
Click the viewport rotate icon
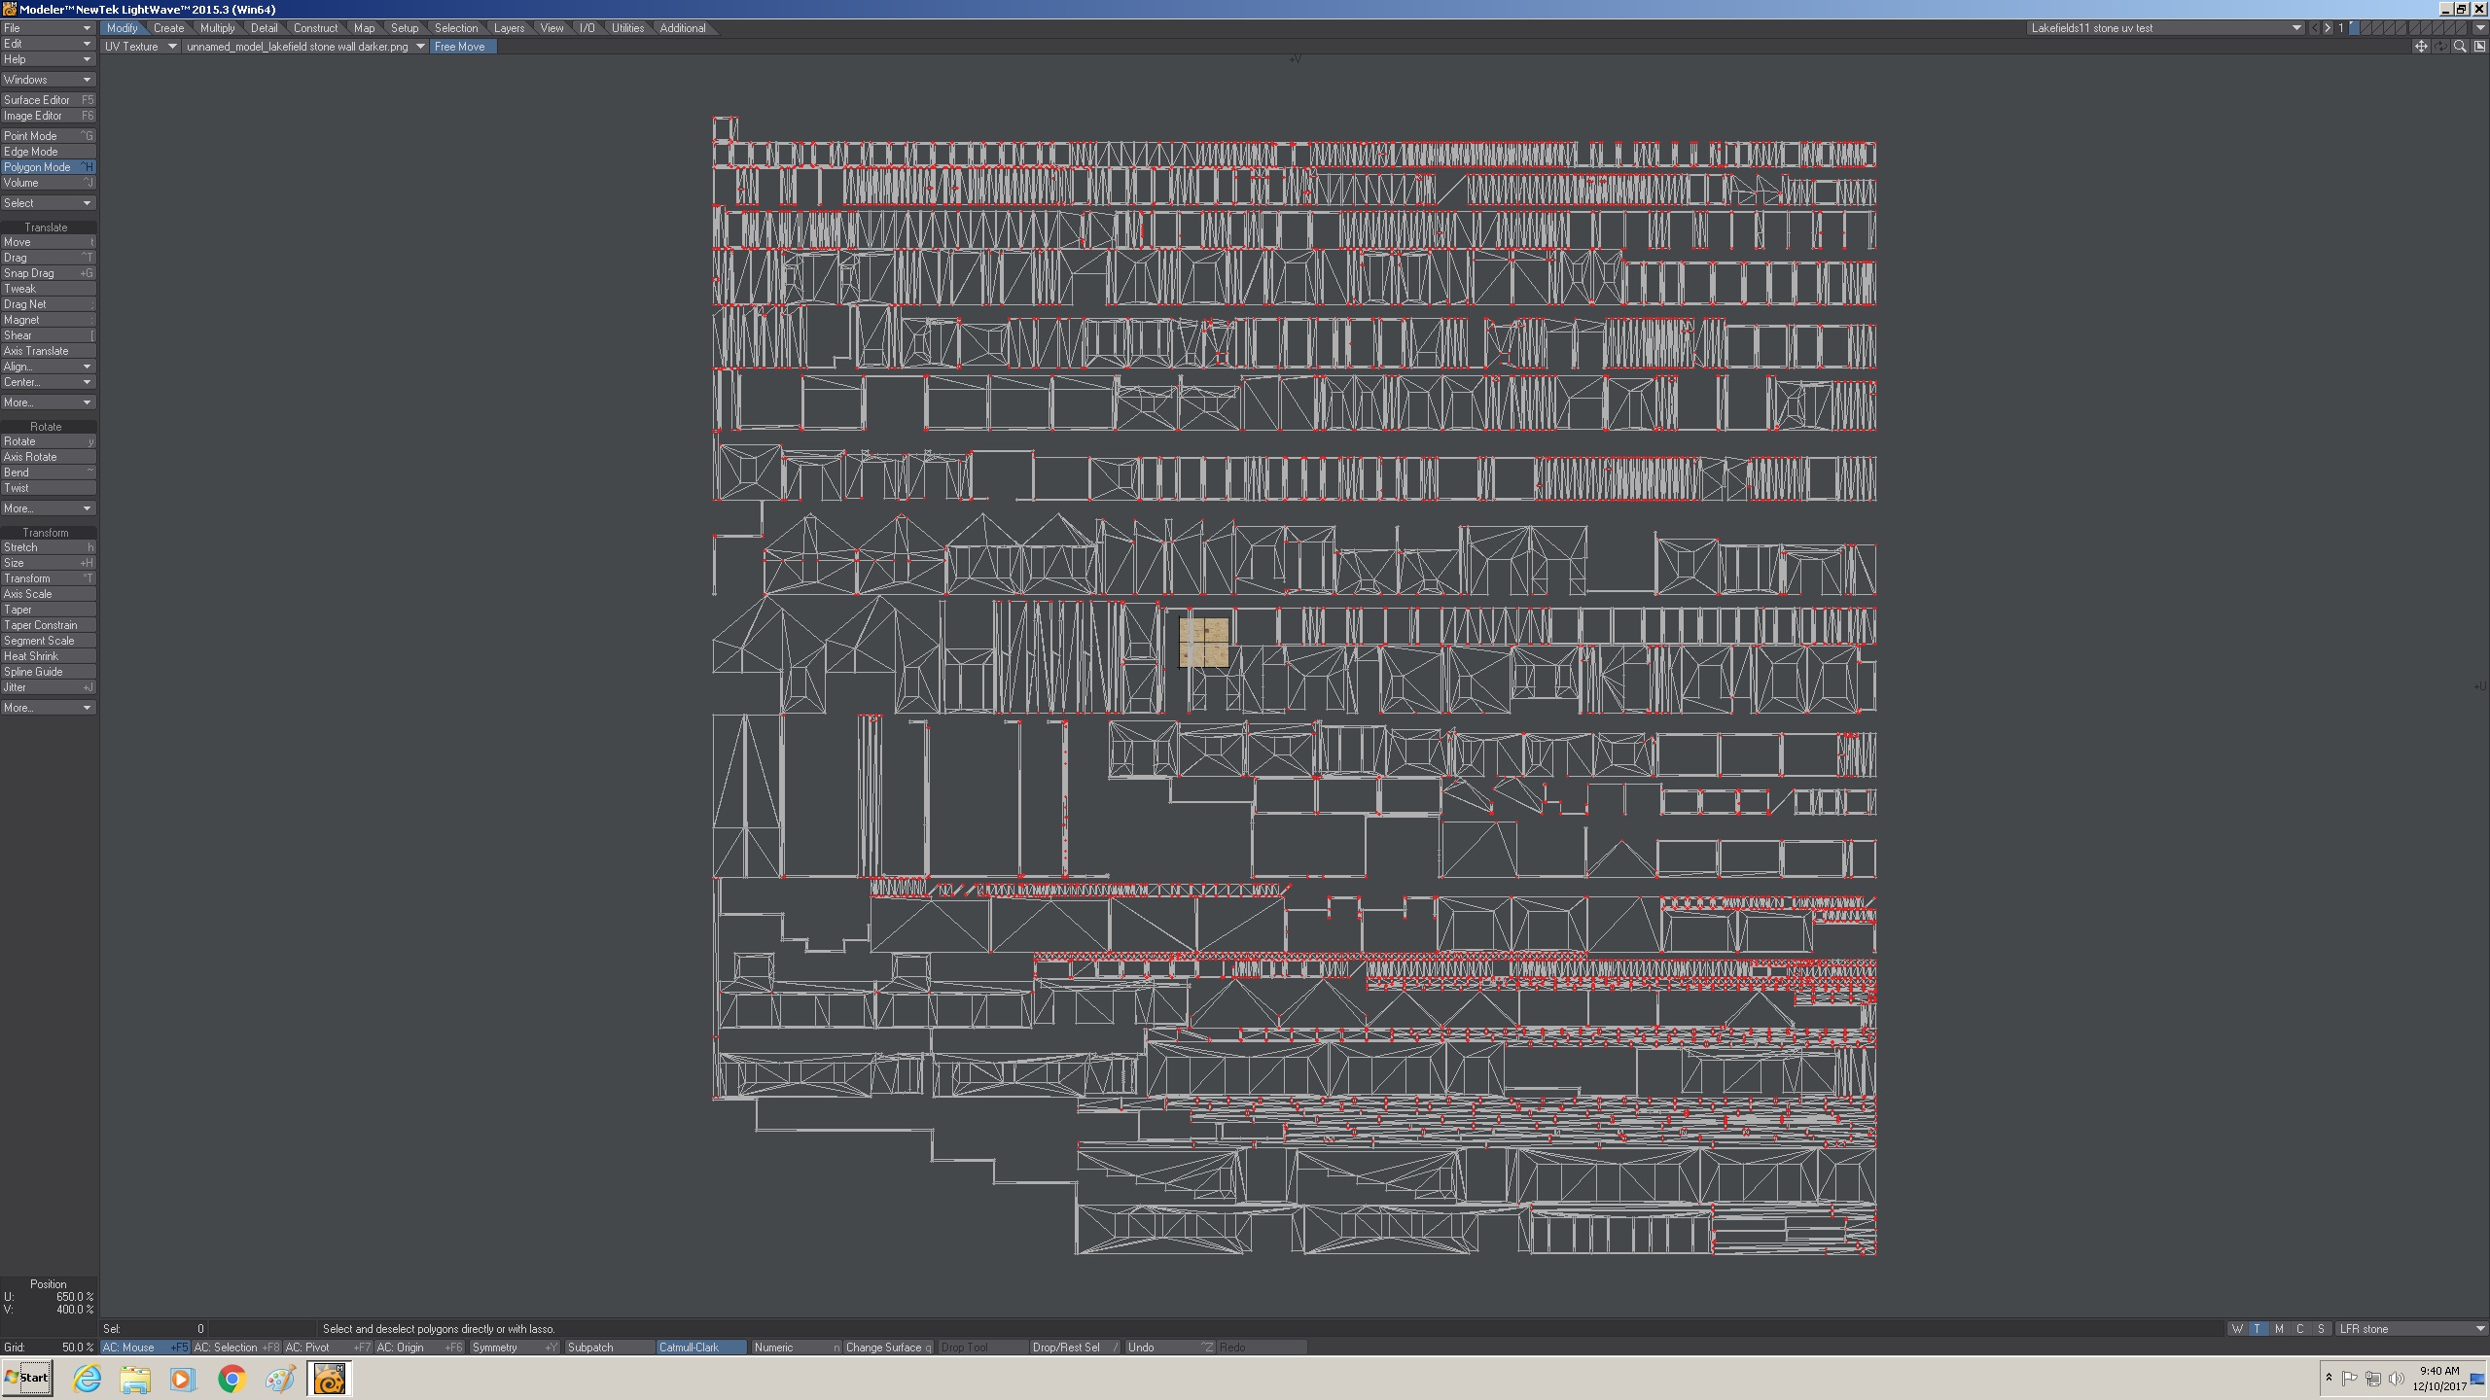click(x=2440, y=47)
